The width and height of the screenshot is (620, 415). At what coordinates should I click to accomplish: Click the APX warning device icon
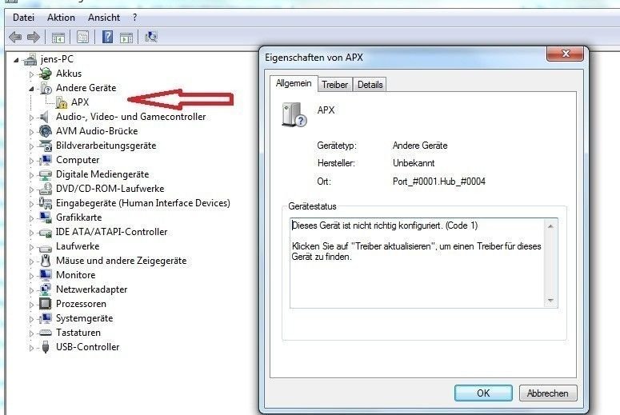coord(62,102)
